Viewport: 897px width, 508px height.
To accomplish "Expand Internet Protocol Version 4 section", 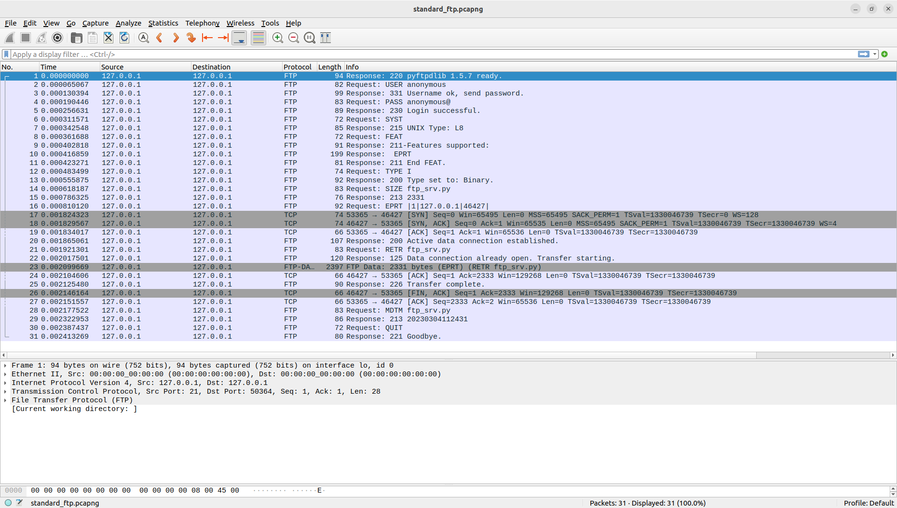I will point(5,383).
